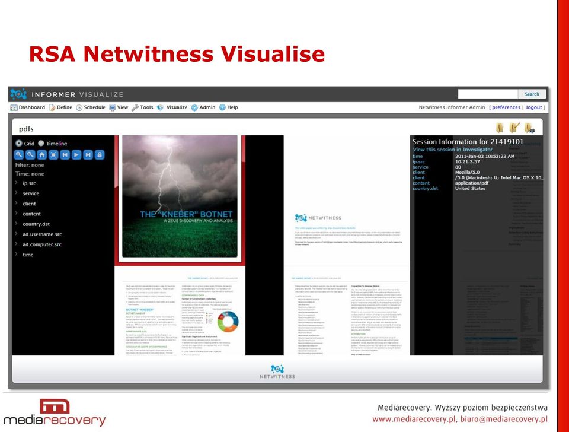This screenshot has height=432, width=569.
Task: Click the plain folder icon
Action: click(500, 128)
